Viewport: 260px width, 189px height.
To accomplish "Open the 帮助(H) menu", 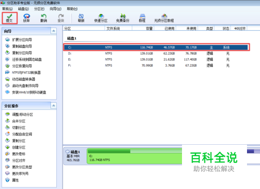I will pyautogui.click(x=72, y=9).
